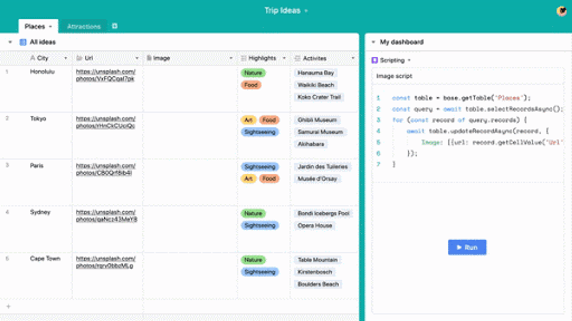Open the Trip Ideas base dropdown
This screenshot has height=321, width=572.
(306, 11)
